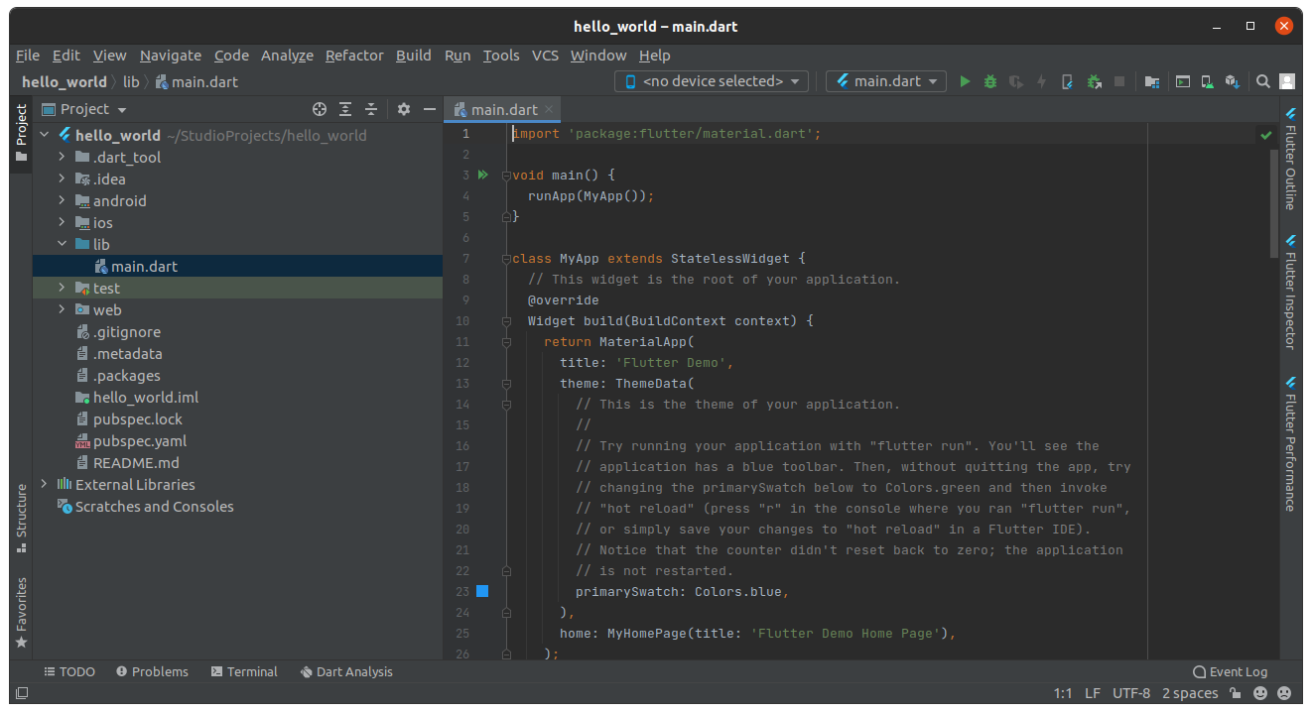Collapse the lib folder
This screenshot has width=1312, height=713.
[62, 244]
